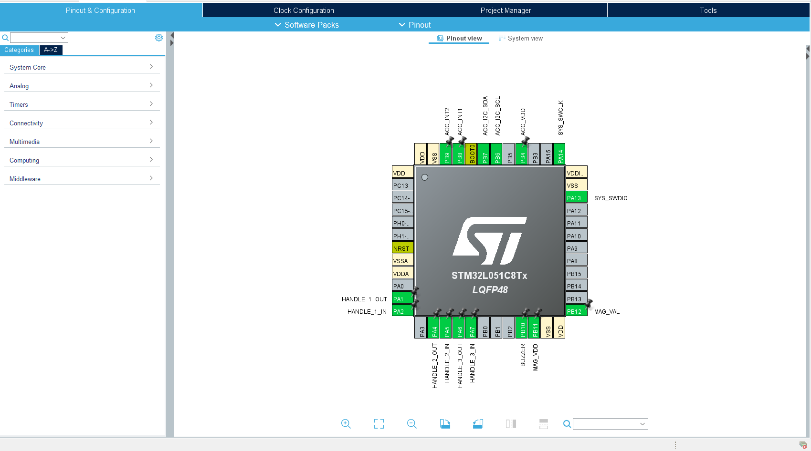The width and height of the screenshot is (811, 451).
Task: Click unassigned pin PA0
Action: pyautogui.click(x=403, y=286)
